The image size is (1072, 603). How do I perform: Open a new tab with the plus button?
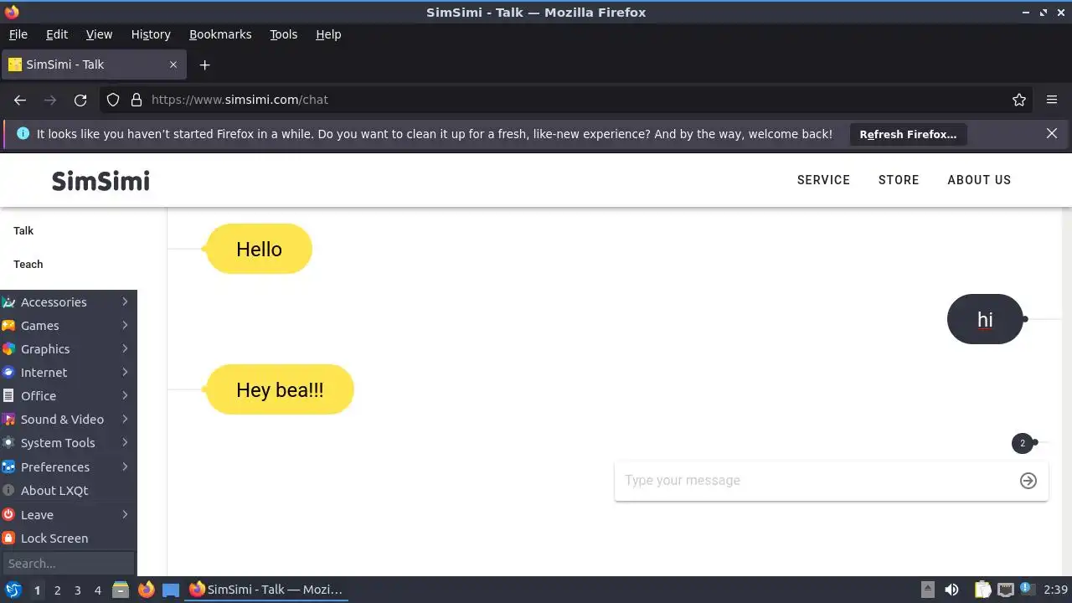(204, 64)
